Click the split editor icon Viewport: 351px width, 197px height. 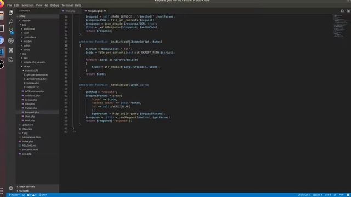(348, 11)
